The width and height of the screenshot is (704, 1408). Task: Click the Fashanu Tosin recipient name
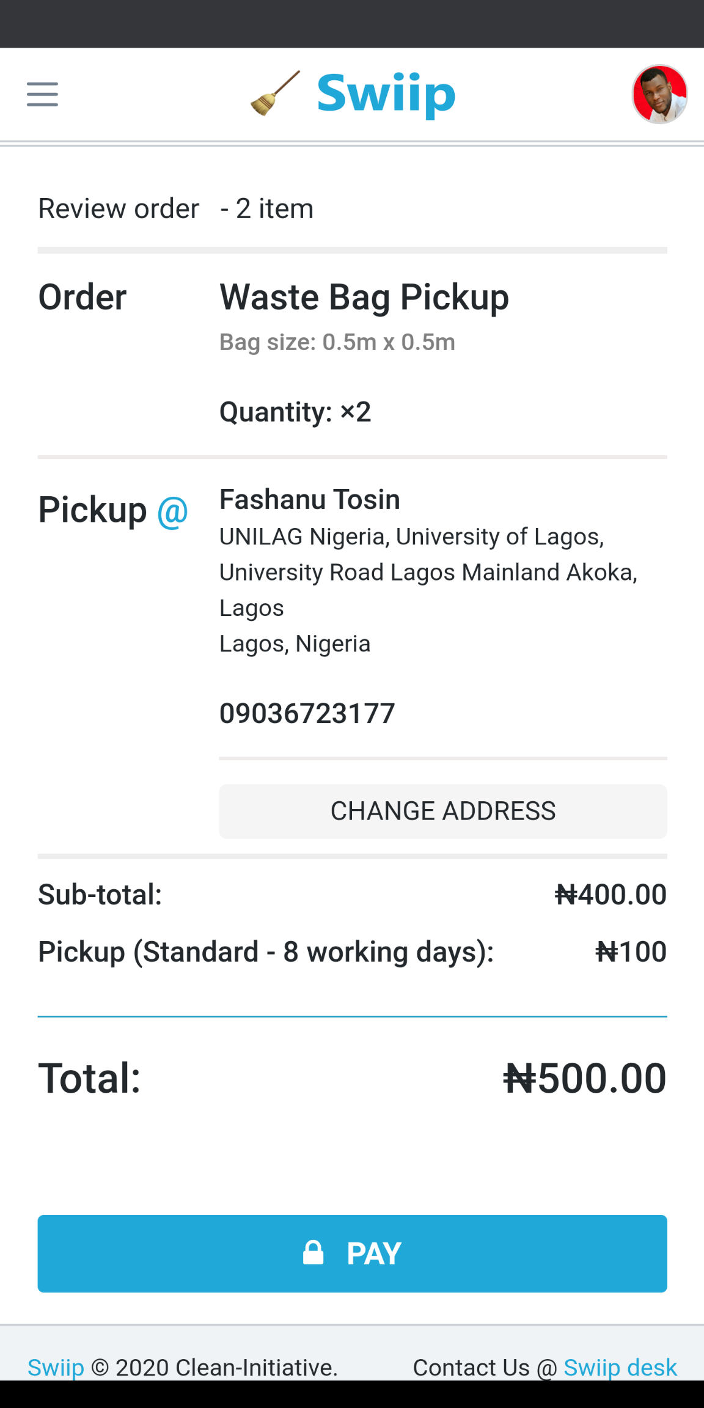point(310,499)
